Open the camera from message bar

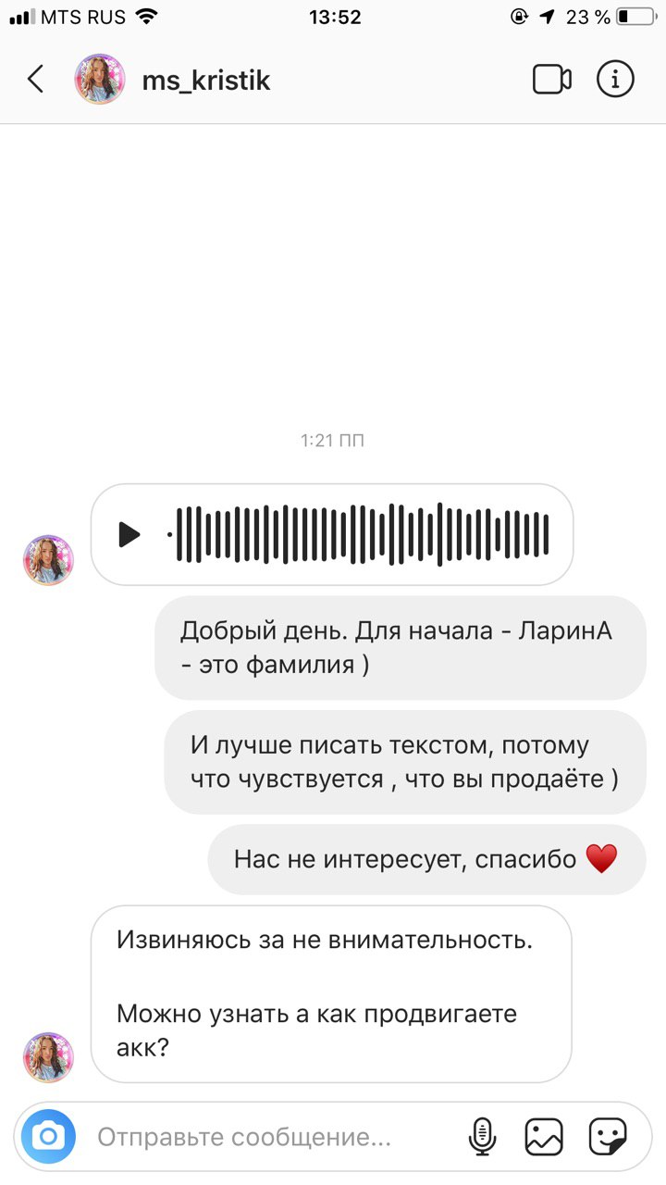(48, 1136)
